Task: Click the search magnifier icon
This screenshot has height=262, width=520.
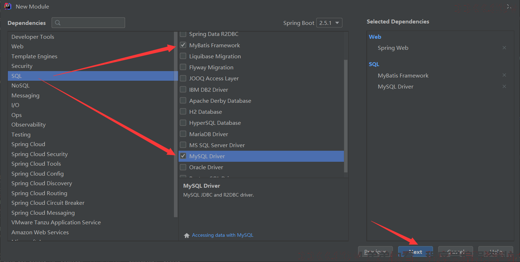Action: click(x=58, y=23)
